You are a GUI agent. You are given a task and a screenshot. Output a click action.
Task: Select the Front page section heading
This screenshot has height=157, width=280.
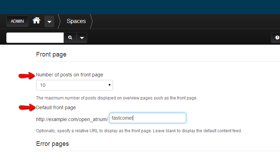(51, 54)
